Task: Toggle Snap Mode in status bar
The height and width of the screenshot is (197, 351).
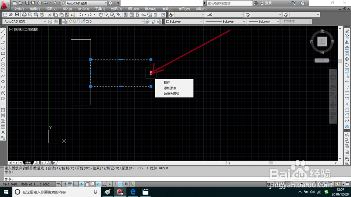Action: click(64, 184)
